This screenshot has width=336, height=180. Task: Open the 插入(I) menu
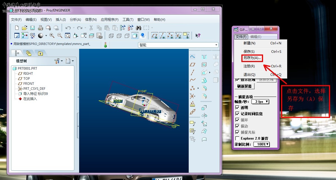(x=61, y=19)
